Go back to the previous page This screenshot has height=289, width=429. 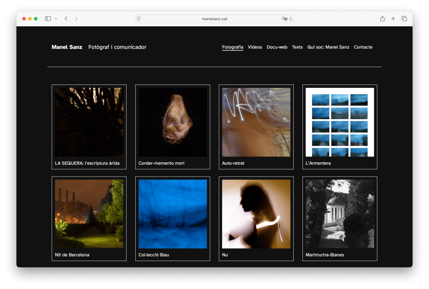66,19
